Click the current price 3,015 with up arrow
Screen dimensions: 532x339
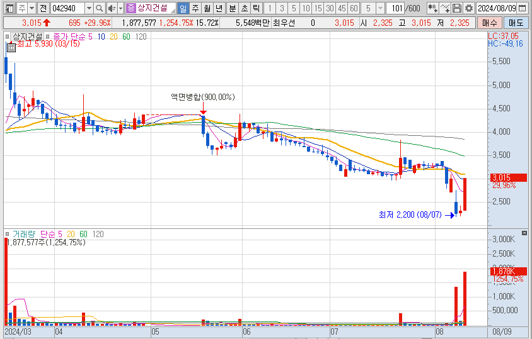pyautogui.click(x=36, y=23)
